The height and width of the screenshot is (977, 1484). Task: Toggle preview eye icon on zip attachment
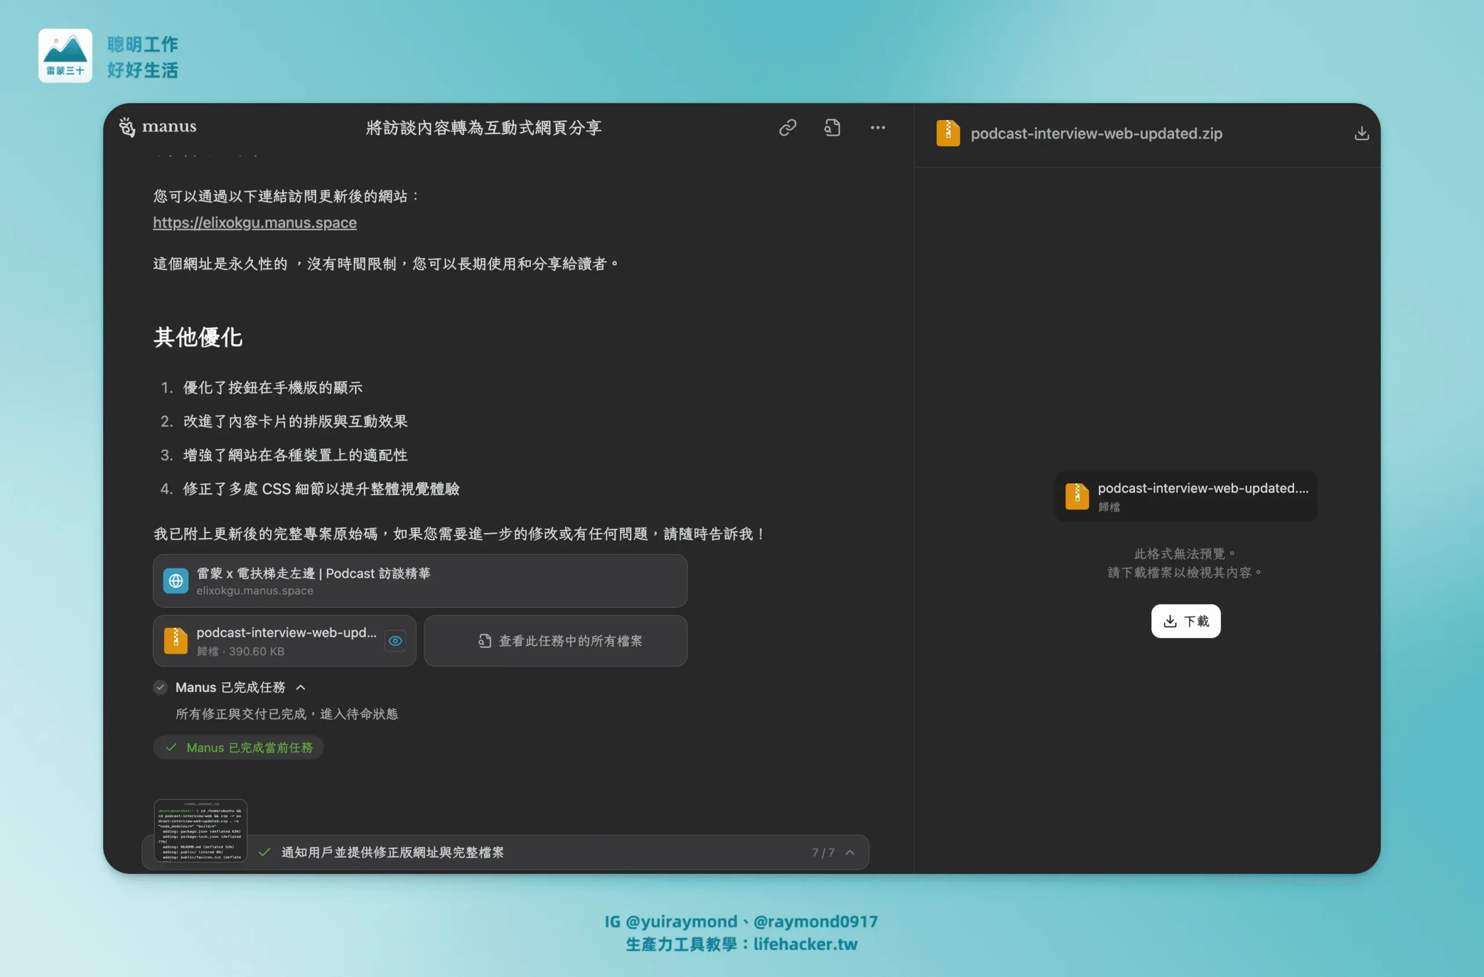click(395, 641)
